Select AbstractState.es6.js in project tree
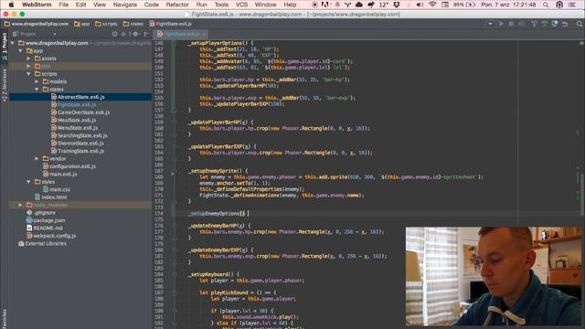Image resolution: width=585 pixels, height=329 pixels. click(81, 97)
